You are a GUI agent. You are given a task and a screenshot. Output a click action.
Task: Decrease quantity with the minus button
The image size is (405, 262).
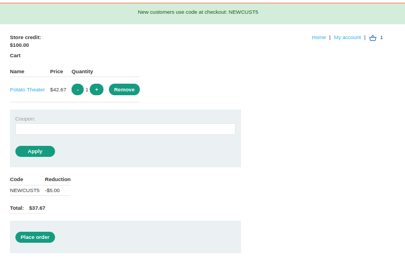(x=78, y=90)
